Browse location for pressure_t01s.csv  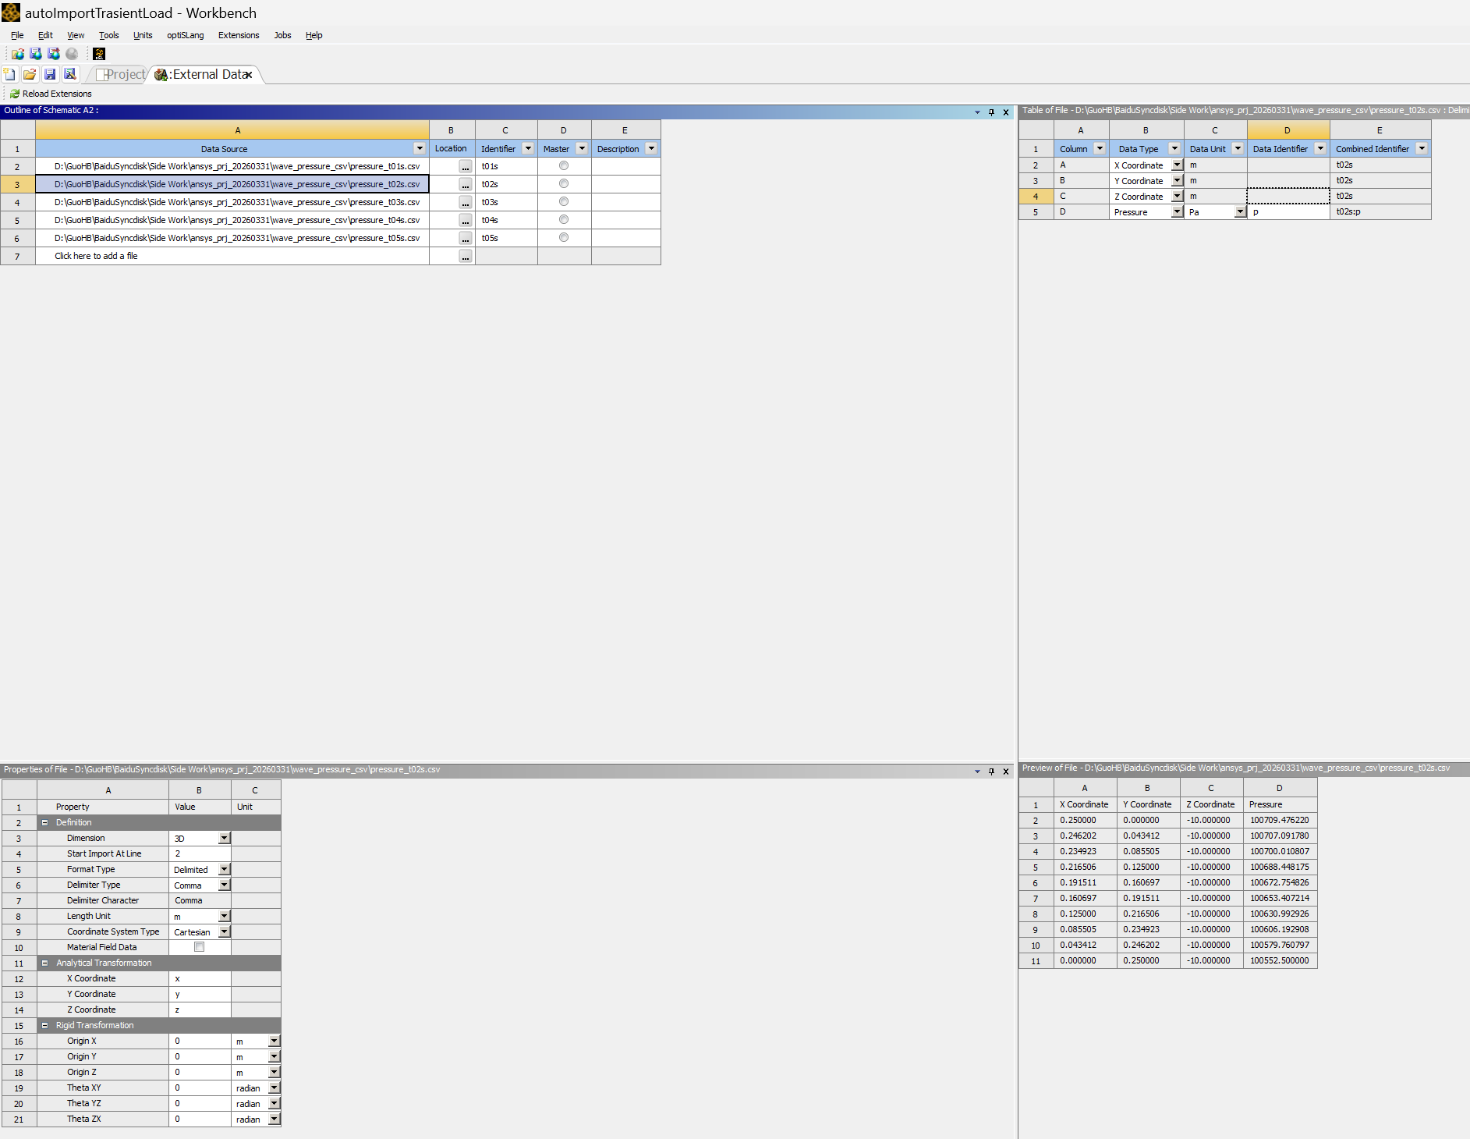pyautogui.click(x=466, y=166)
